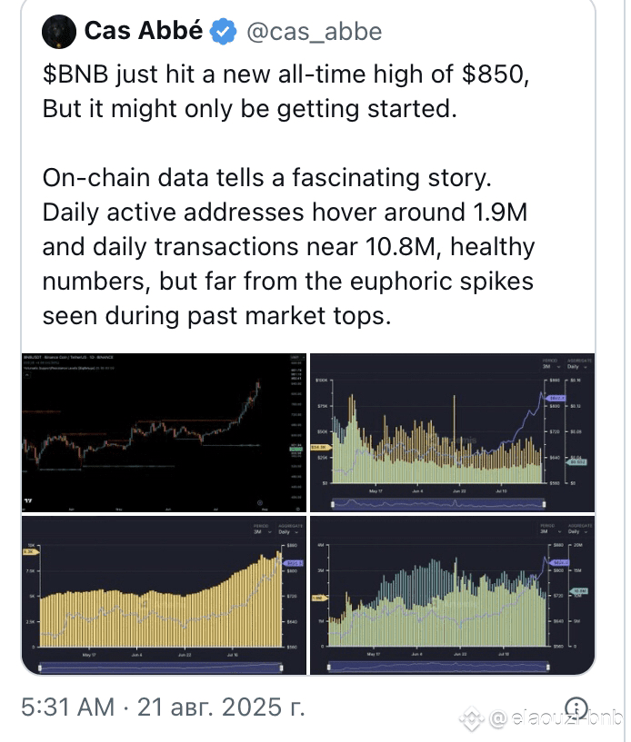
Task: Expand the Period 3M dropdown in yellow bar chart
Action: 262,532
